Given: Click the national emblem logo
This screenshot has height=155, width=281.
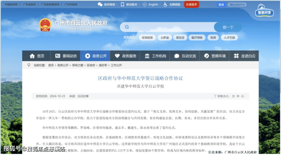Looking at the screenshot, I should tap(45, 25).
